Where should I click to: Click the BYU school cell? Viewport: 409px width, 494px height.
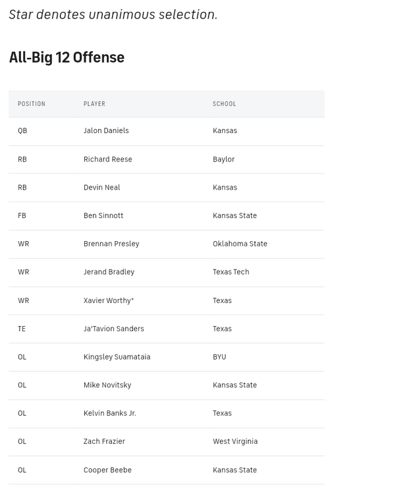tap(219, 357)
